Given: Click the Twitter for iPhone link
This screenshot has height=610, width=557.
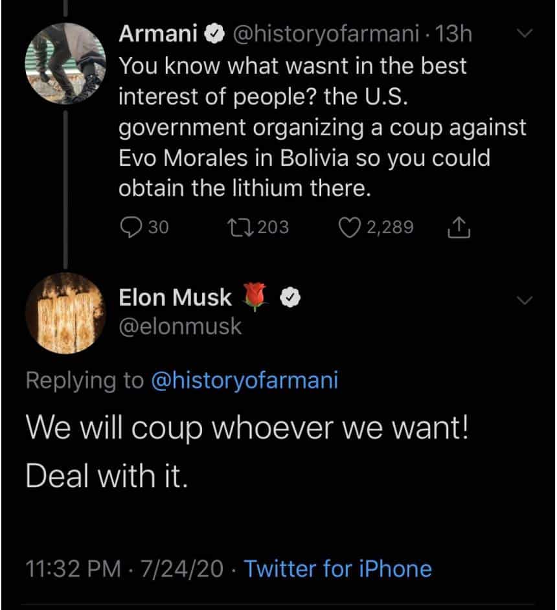Looking at the screenshot, I should pyautogui.click(x=337, y=569).
